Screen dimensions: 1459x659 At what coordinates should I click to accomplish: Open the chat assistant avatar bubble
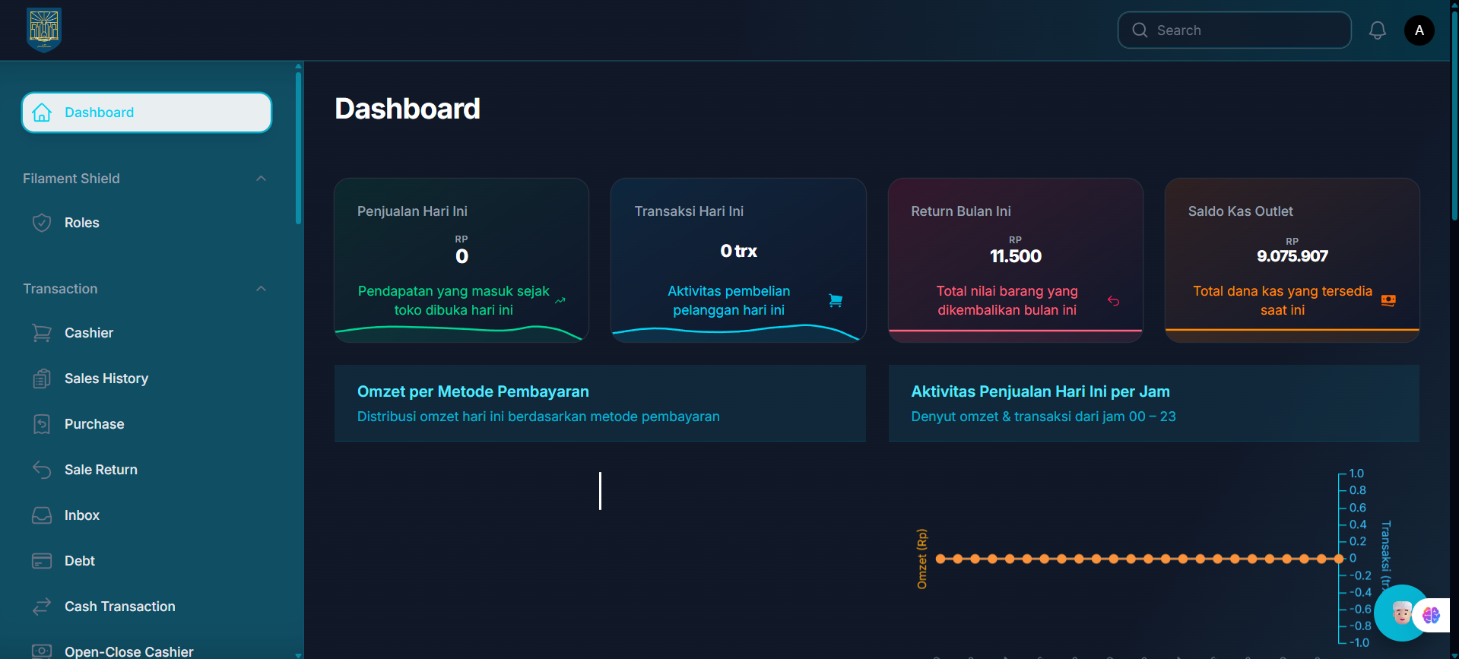point(1400,613)
